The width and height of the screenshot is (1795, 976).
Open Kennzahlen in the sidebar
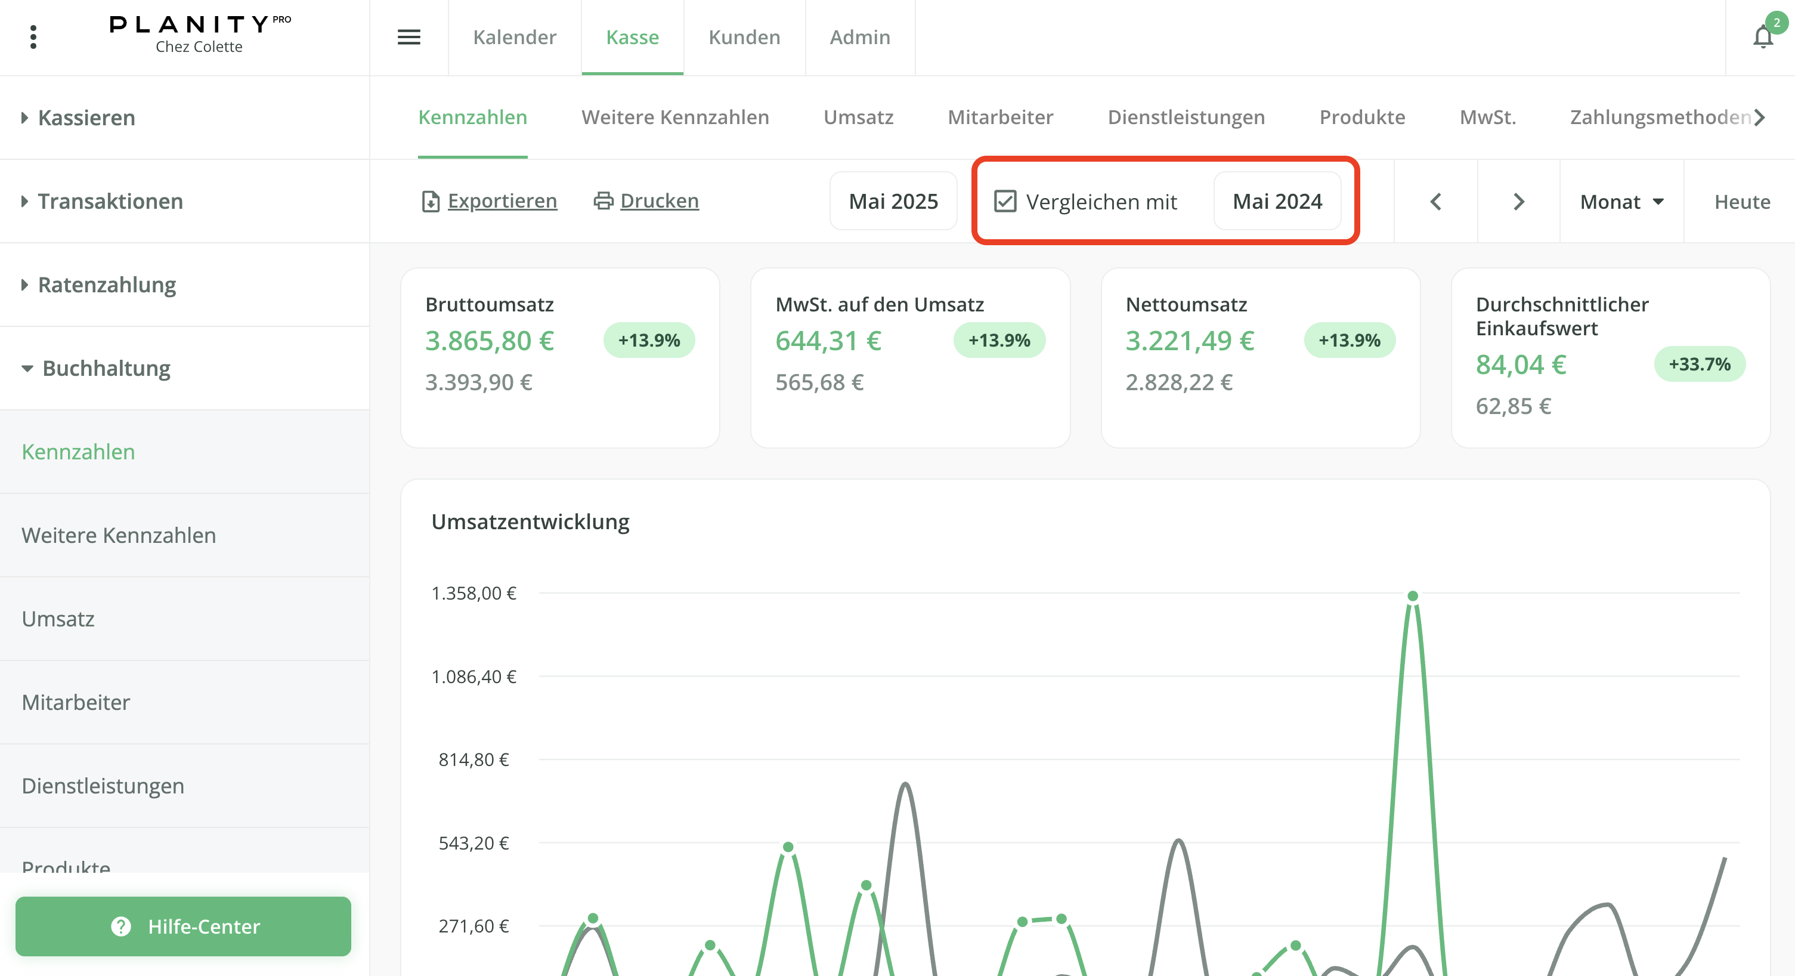[x=185, y=452]
